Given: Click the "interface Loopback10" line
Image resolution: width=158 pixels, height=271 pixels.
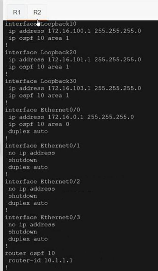Looking at the screenshot, I should 41,24.
